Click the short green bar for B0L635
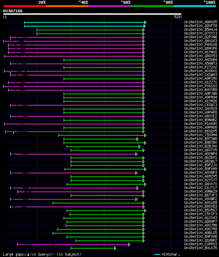The height and width of the screenshot is (257, 219). [x=93, y=248]
